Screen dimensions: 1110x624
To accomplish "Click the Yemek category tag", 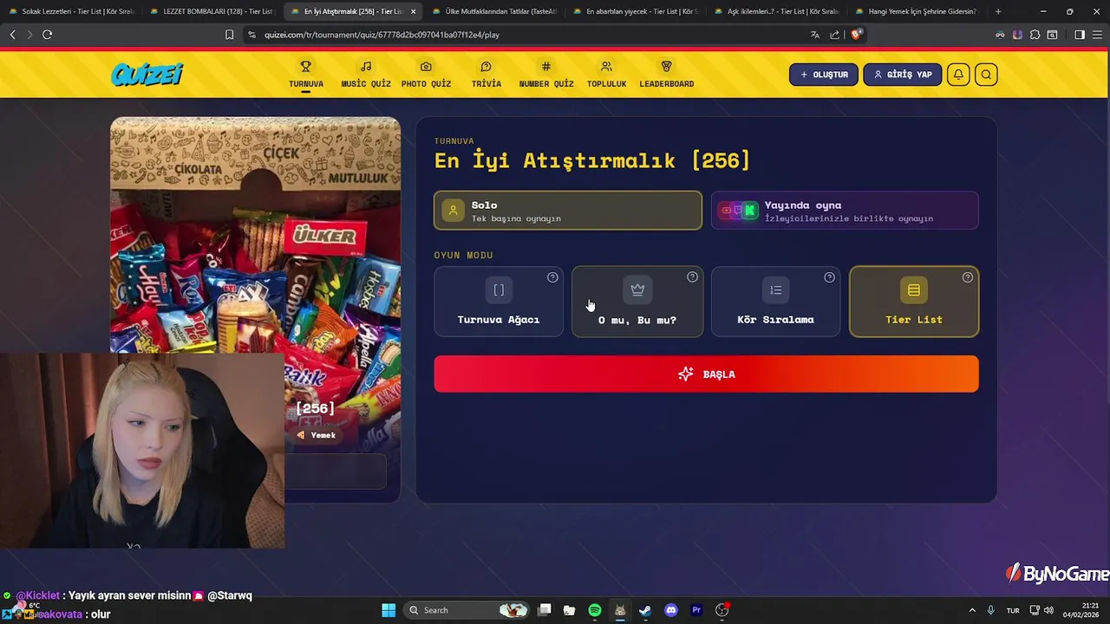I will pyautogui.click(x=317, y=435).
